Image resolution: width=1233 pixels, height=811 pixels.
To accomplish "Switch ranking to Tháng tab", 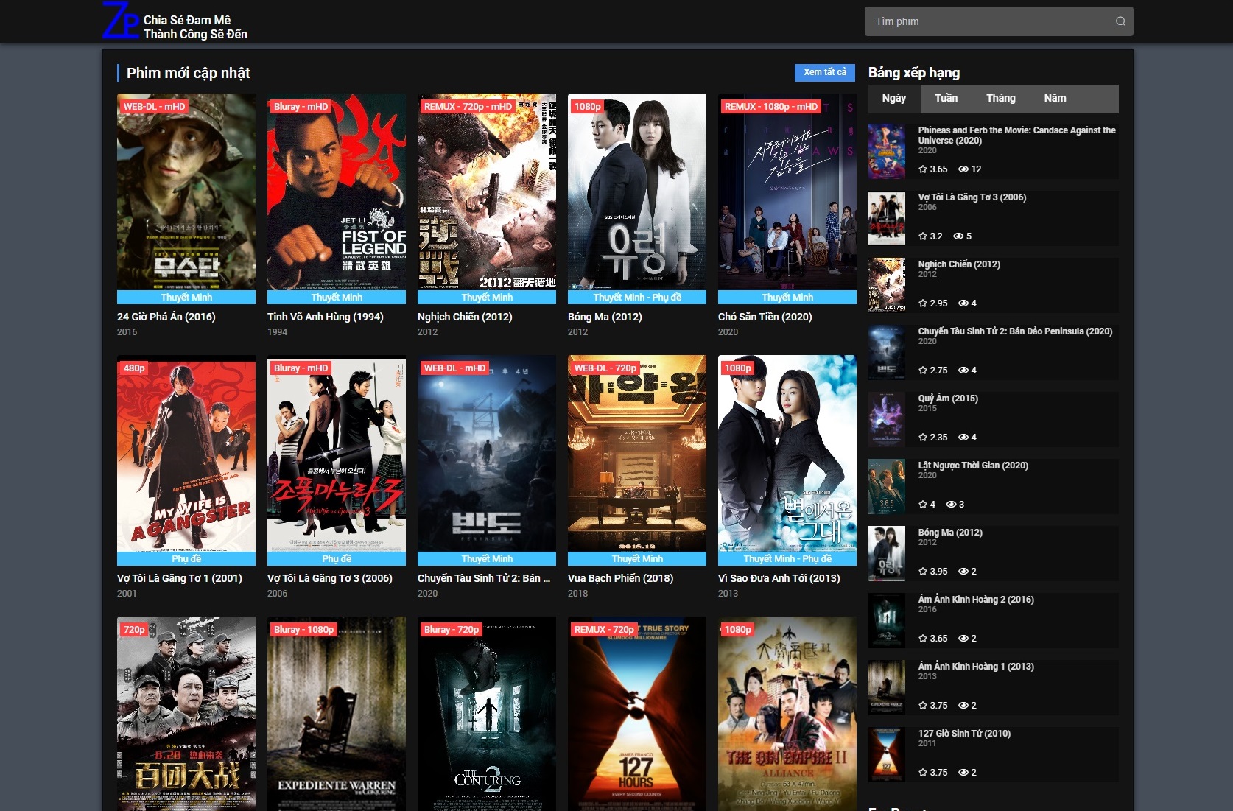I will click(1001, 99).
